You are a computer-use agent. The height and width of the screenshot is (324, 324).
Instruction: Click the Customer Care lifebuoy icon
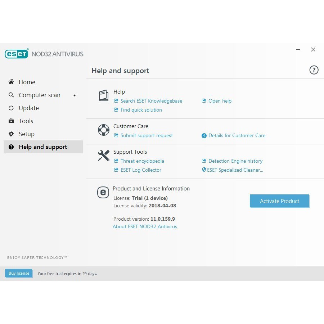[x=104, y=130]
